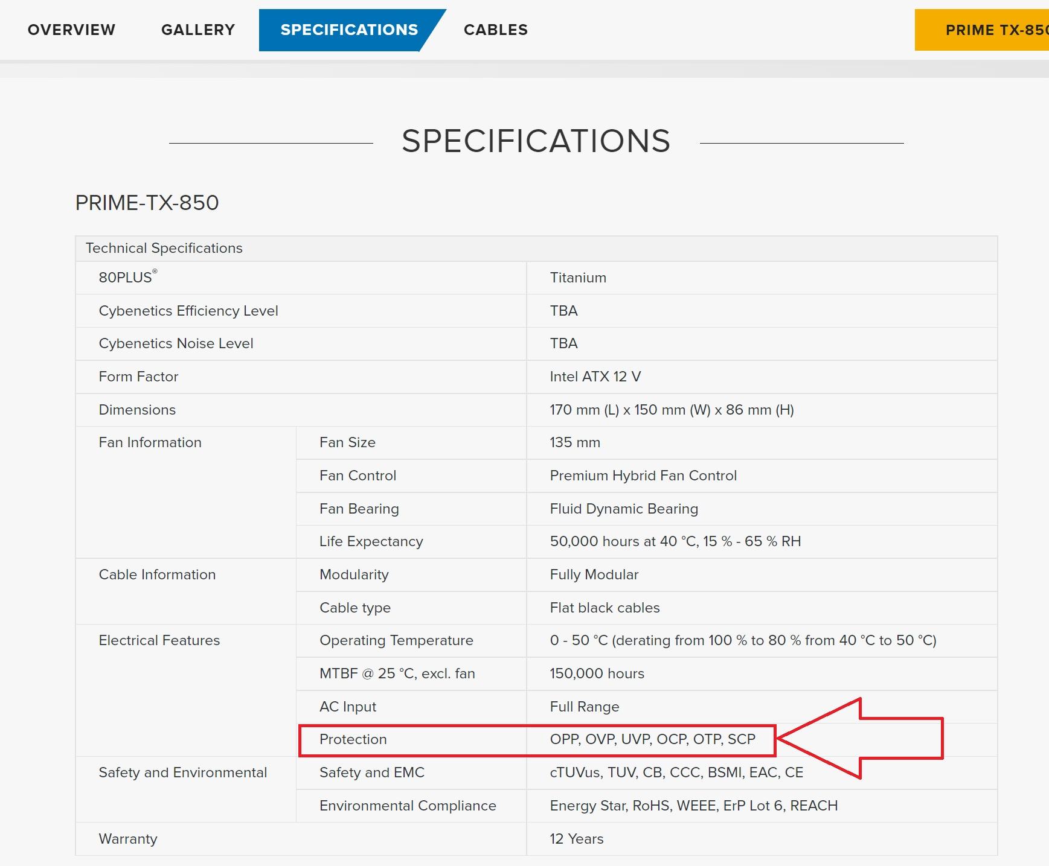Switch to the Gallery tab
Image resolution: width=1049 pixels, height=866 pixels.
(x=198, y=30)
